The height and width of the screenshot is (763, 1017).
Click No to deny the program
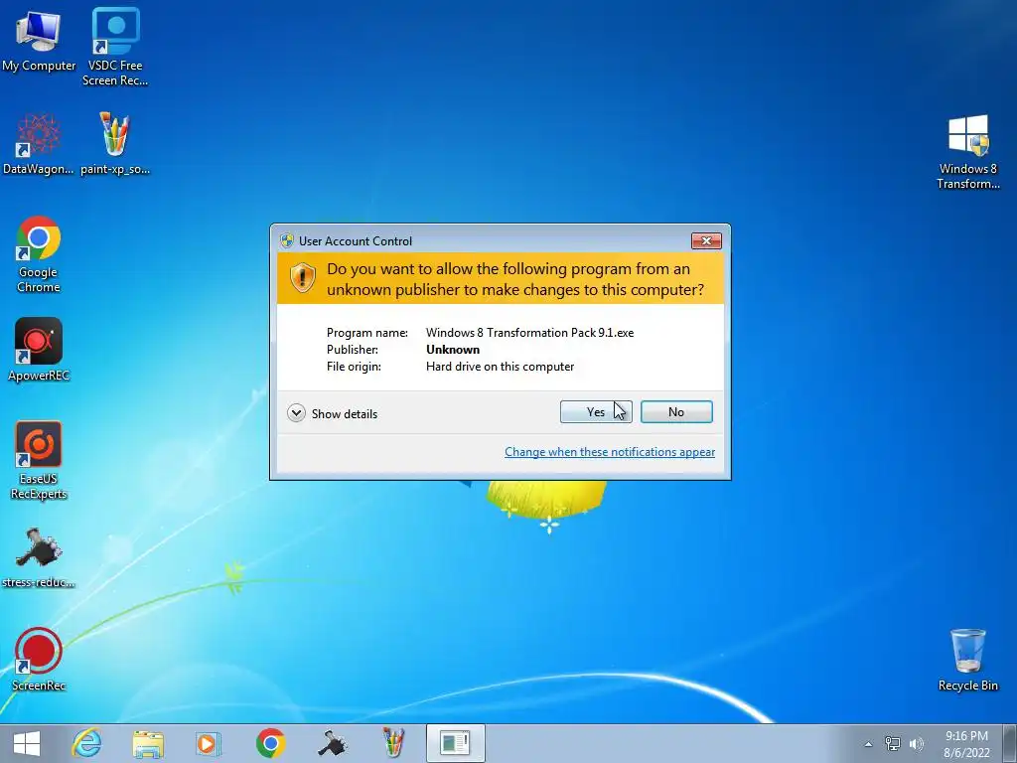coord(676,412)
